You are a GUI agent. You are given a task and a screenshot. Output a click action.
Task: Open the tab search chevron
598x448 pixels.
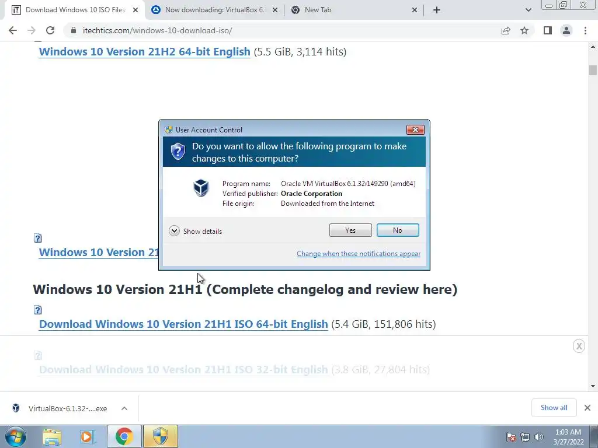click(528, 10)
